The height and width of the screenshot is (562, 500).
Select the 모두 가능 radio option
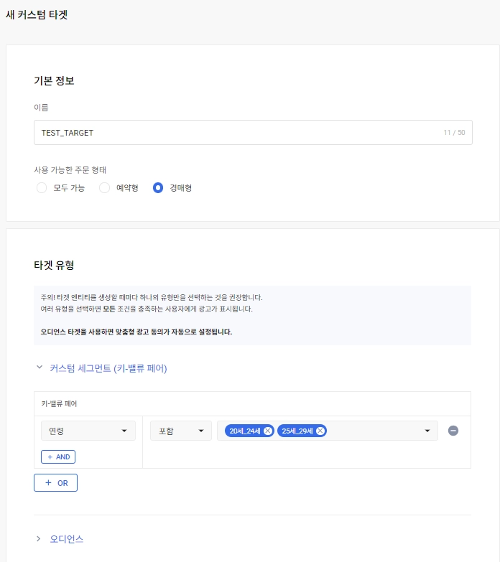tap(41, 188)
